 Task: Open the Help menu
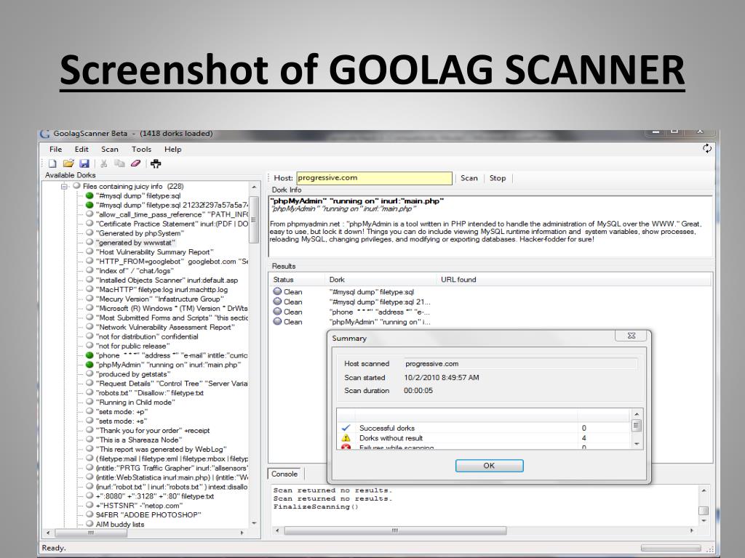pos(173,150)
